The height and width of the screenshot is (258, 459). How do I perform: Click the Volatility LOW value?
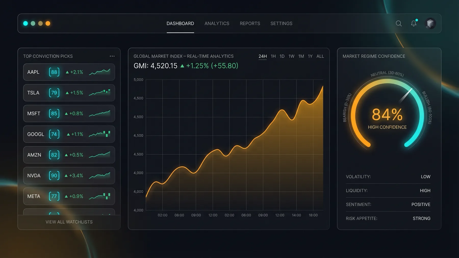click(426, 177)
